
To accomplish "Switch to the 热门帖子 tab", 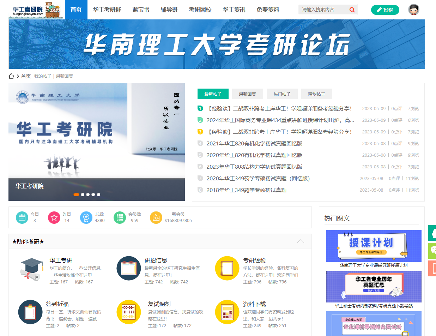I will point(282,94).
